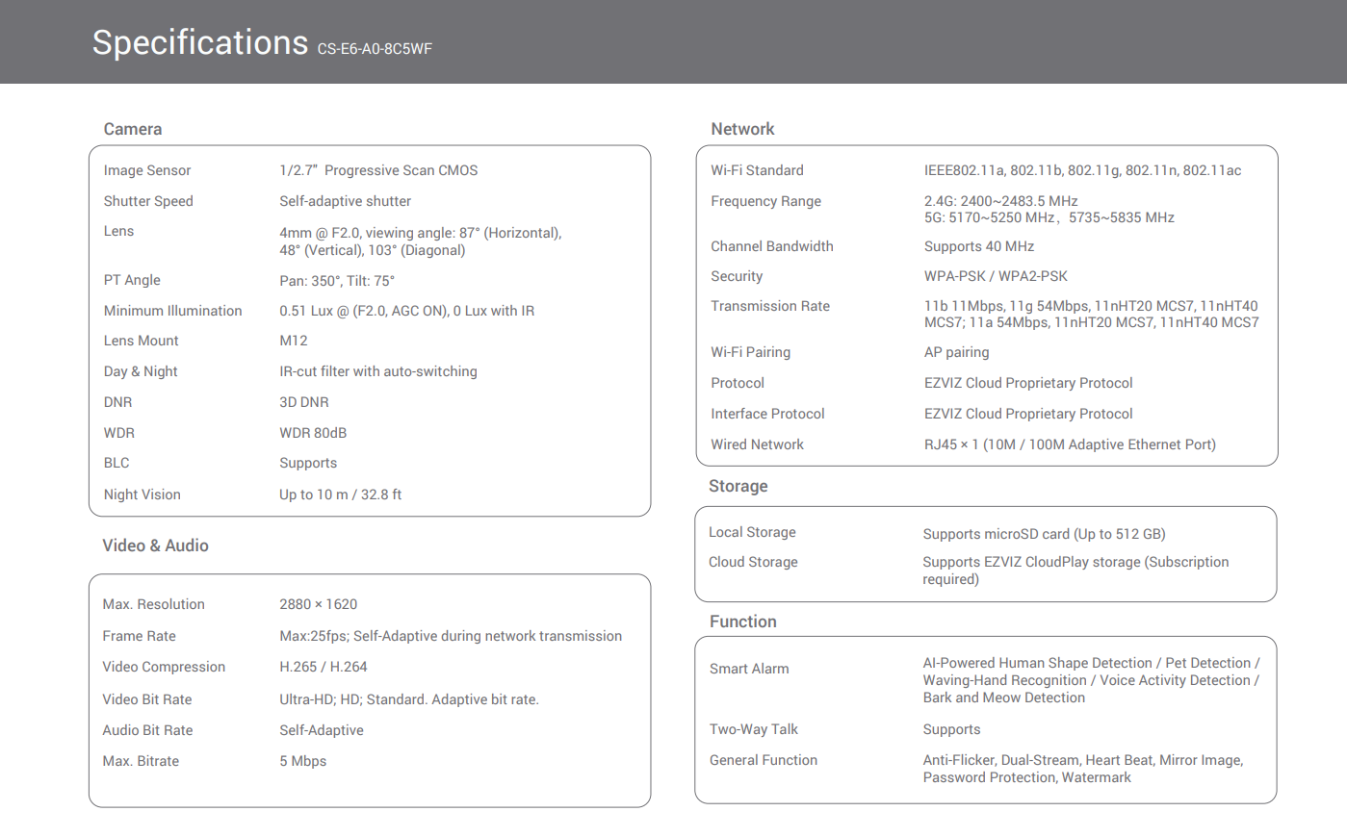The image size is (1347, 837).
Task: Click the BLC label
Action: pos(117,463)
